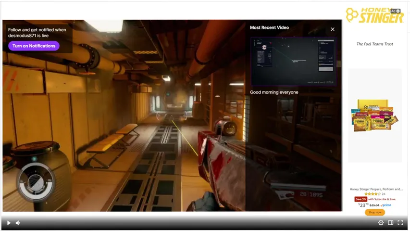The image size is (410, 231).
Task: Open video titled Good morning everyone
Action: pos(274,92)
